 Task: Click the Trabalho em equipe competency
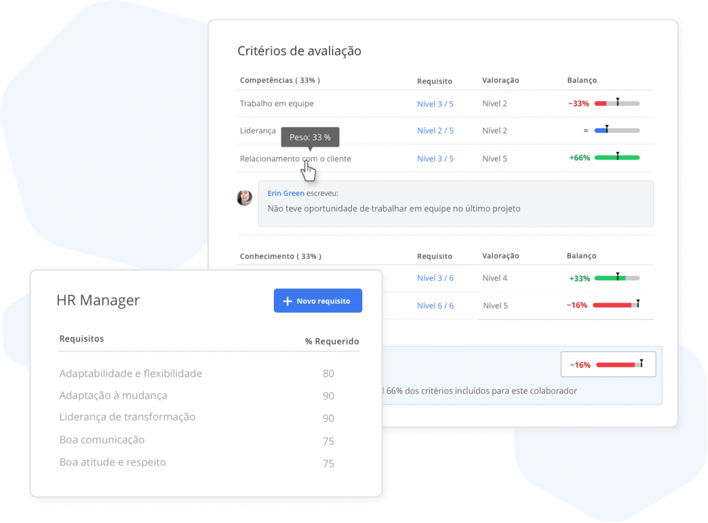(277, 104)
